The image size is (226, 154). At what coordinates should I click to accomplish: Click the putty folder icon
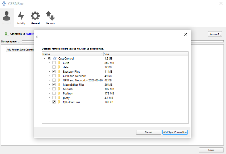(x=59, y=98)
